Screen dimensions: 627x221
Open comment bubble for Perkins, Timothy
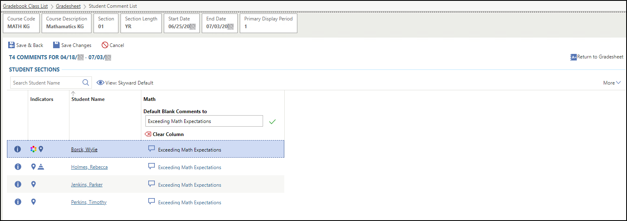pos(152,202)
